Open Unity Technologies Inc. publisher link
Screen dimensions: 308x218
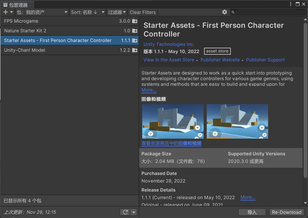169,44
